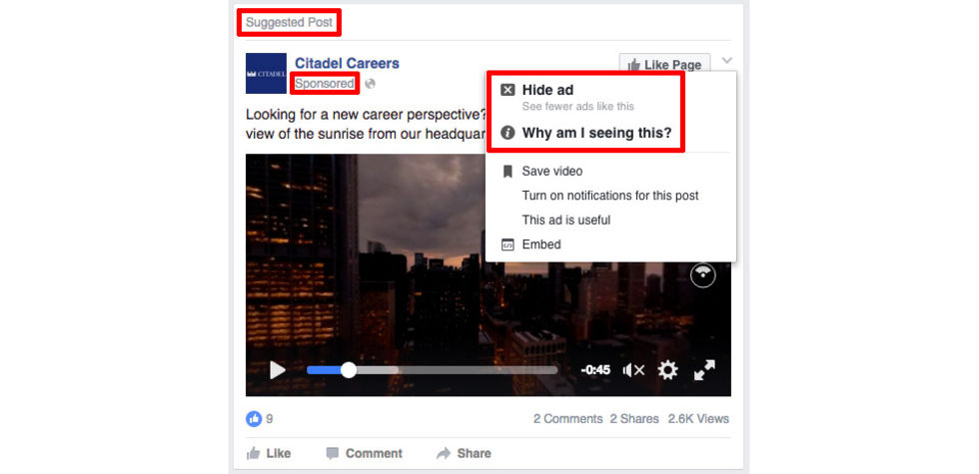Select Embed option in menu
Image resolution: width=979 pixels, height=474 pixels.
pyautogui.click(x=541, y=244)
